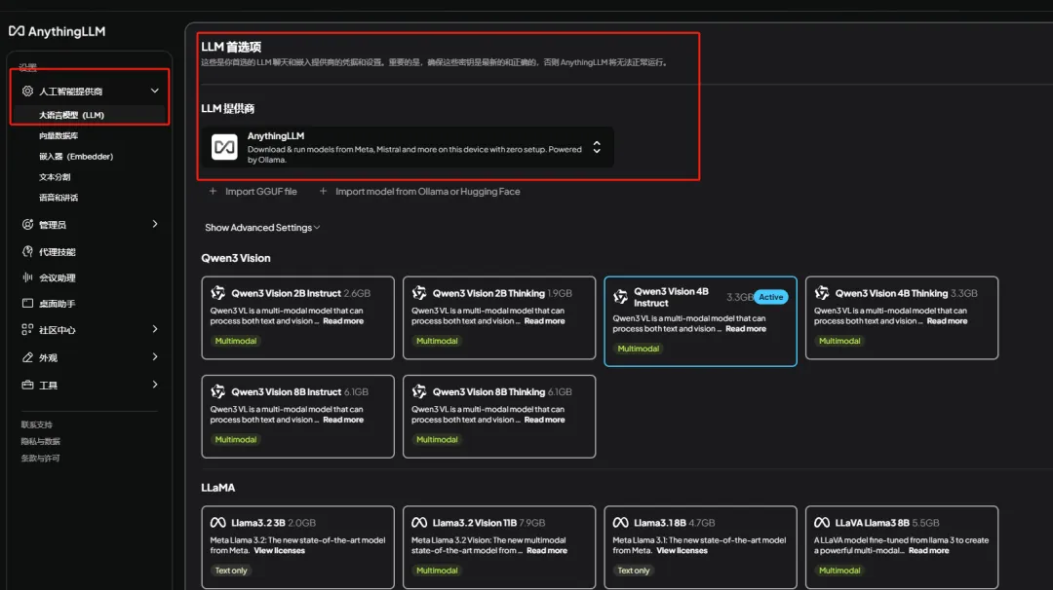This screenshot has height=590, width=1053.
Task: Expand the 管理员 section arrow
Action: click(155, 224)
